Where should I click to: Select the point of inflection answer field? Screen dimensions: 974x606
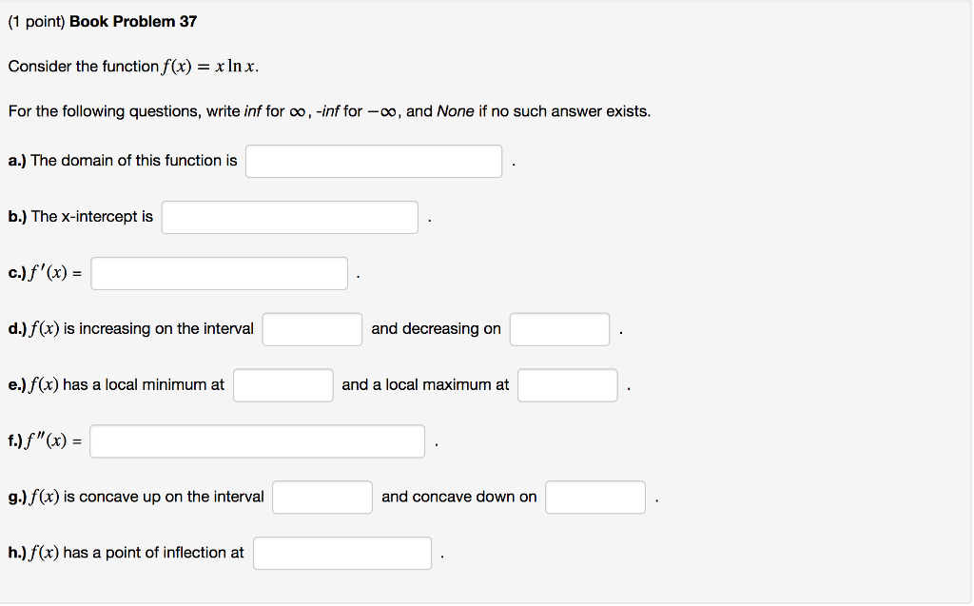pos(341,553)
